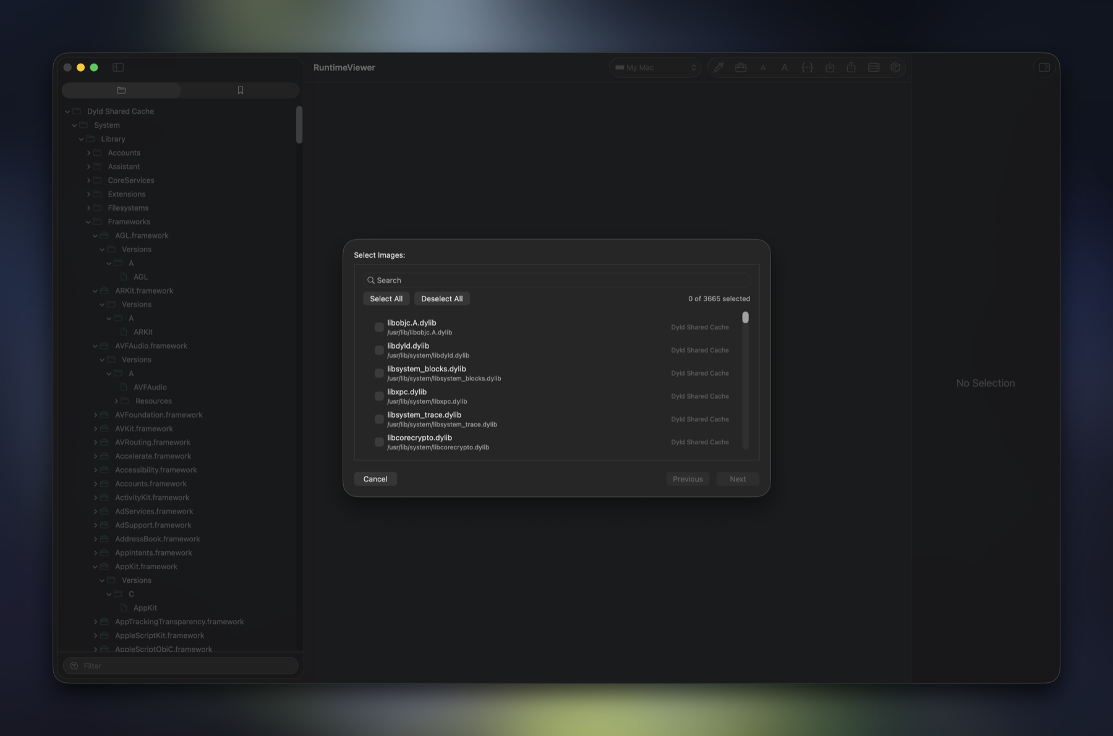Screen dimensions: 1113x736
Task: Click the Next button in dialog
Action: point(738,479)
